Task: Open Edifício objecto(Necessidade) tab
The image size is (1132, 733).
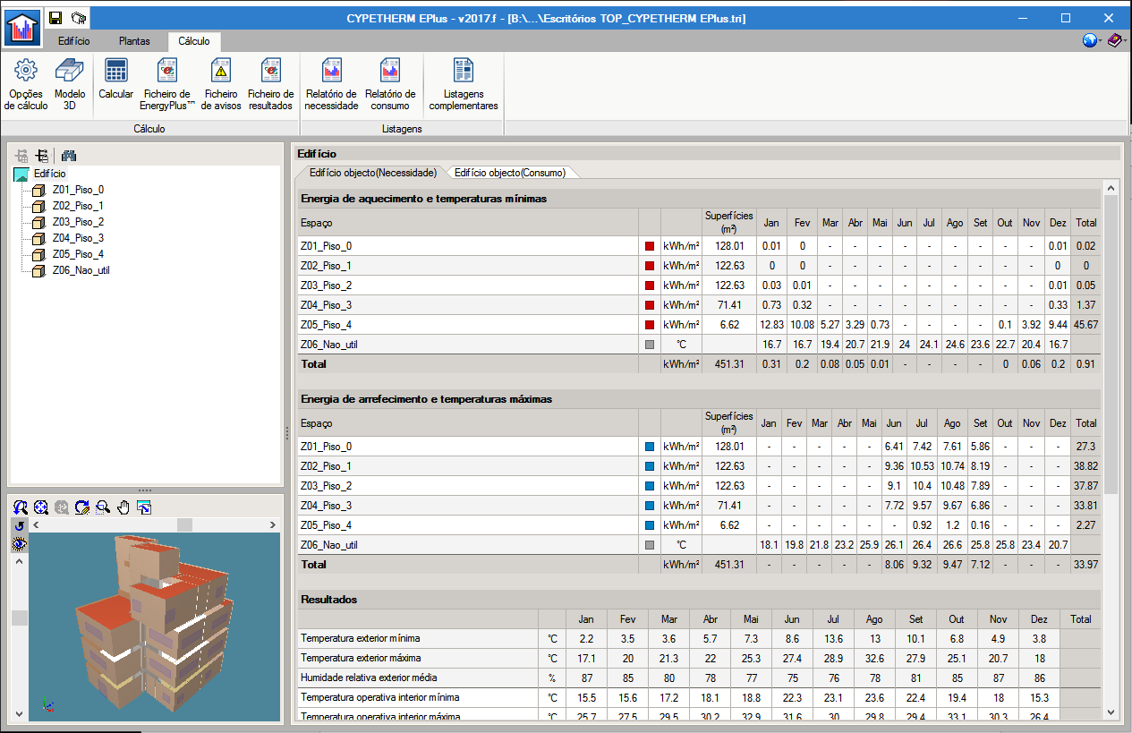Action: pyautogui.click(x=372, y=173)
